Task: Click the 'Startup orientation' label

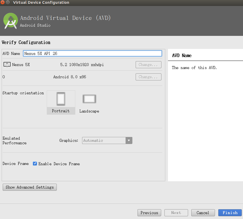Action: (x=23, y=93)
